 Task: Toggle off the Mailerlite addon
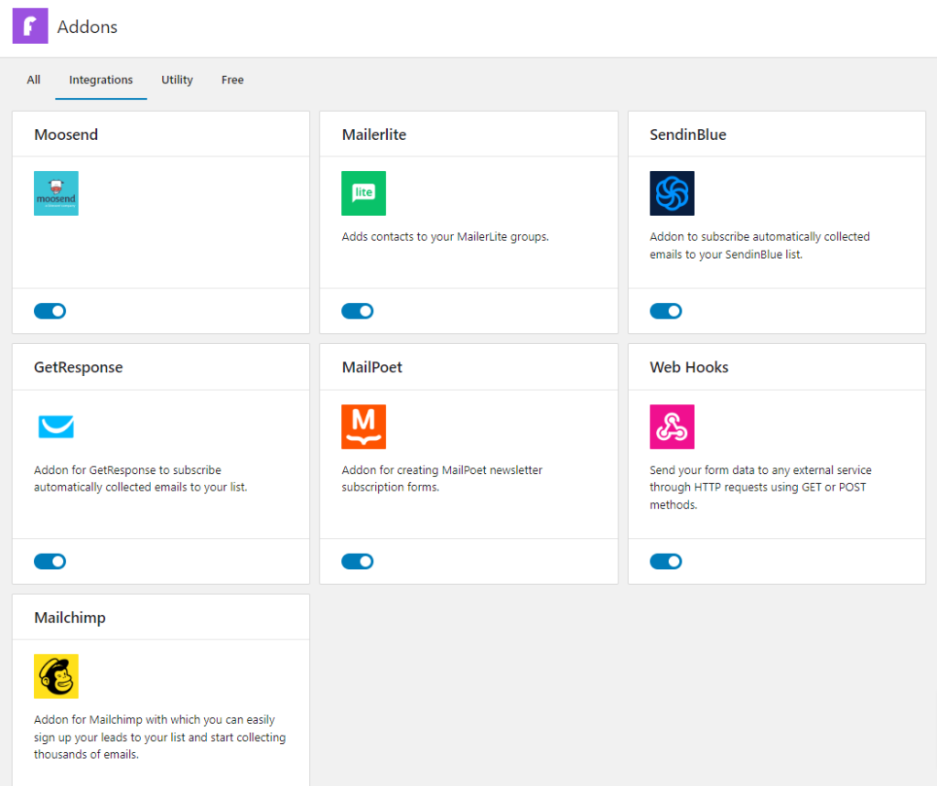pyautogui.click(x=358, y=311)
